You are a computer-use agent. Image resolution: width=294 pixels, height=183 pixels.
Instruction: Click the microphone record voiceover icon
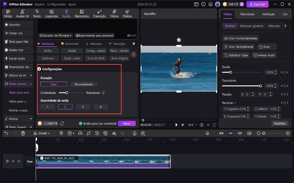(207, 133)
